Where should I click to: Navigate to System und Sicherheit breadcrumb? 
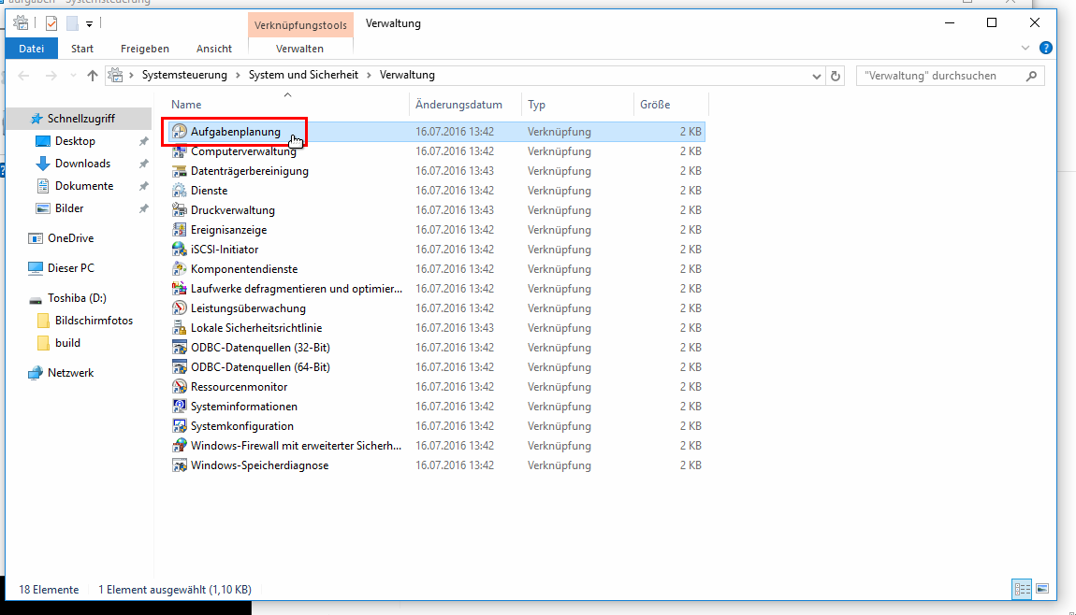tap(303, 76)
